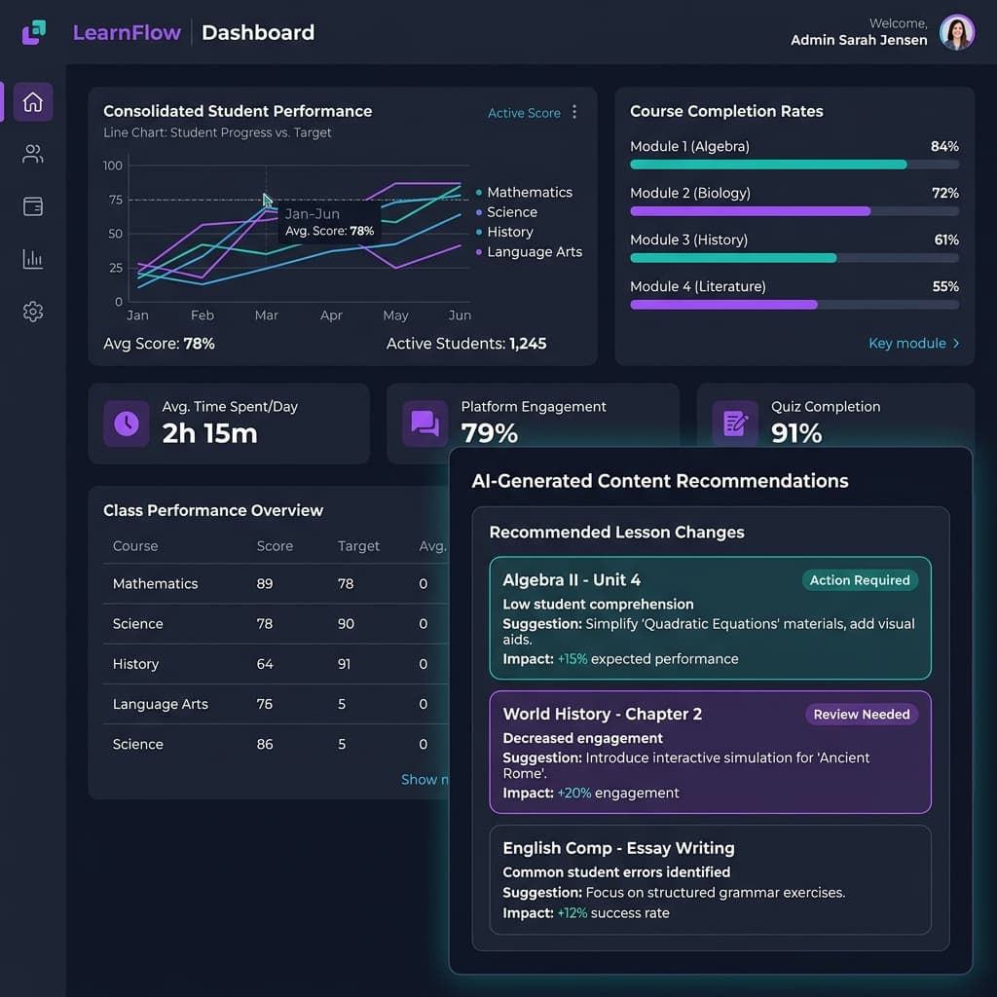Open the Settings gear sidebar icon

pyautogui.click(x=33, y=312)
